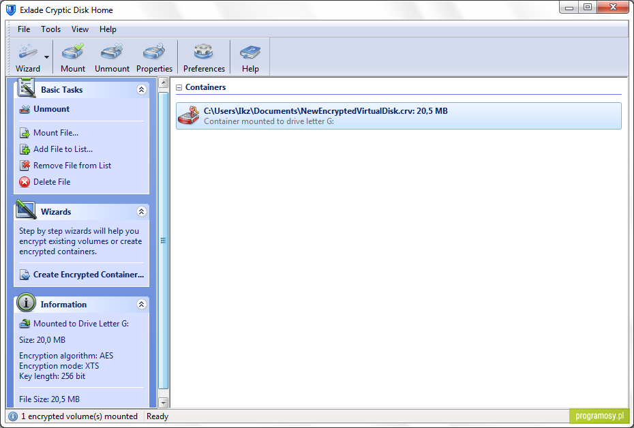This screenshot has height=428, width=634.
Task: Select the NewEncryptedVirtualDisk.crv container row
Action: coord(398,116)
